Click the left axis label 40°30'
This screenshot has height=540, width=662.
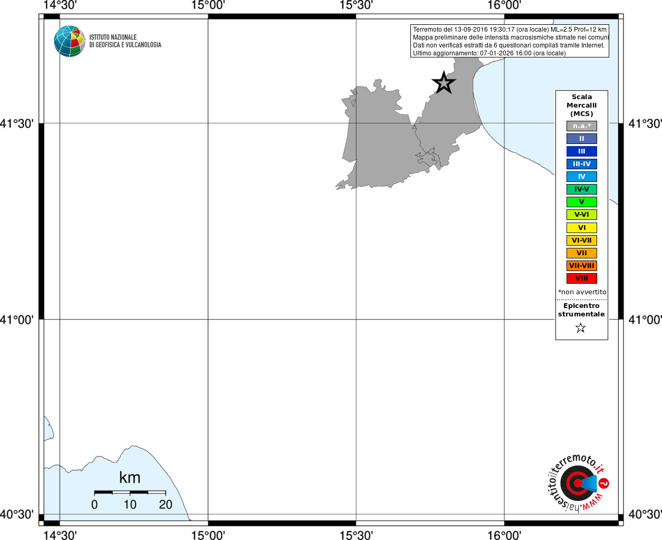17,514
